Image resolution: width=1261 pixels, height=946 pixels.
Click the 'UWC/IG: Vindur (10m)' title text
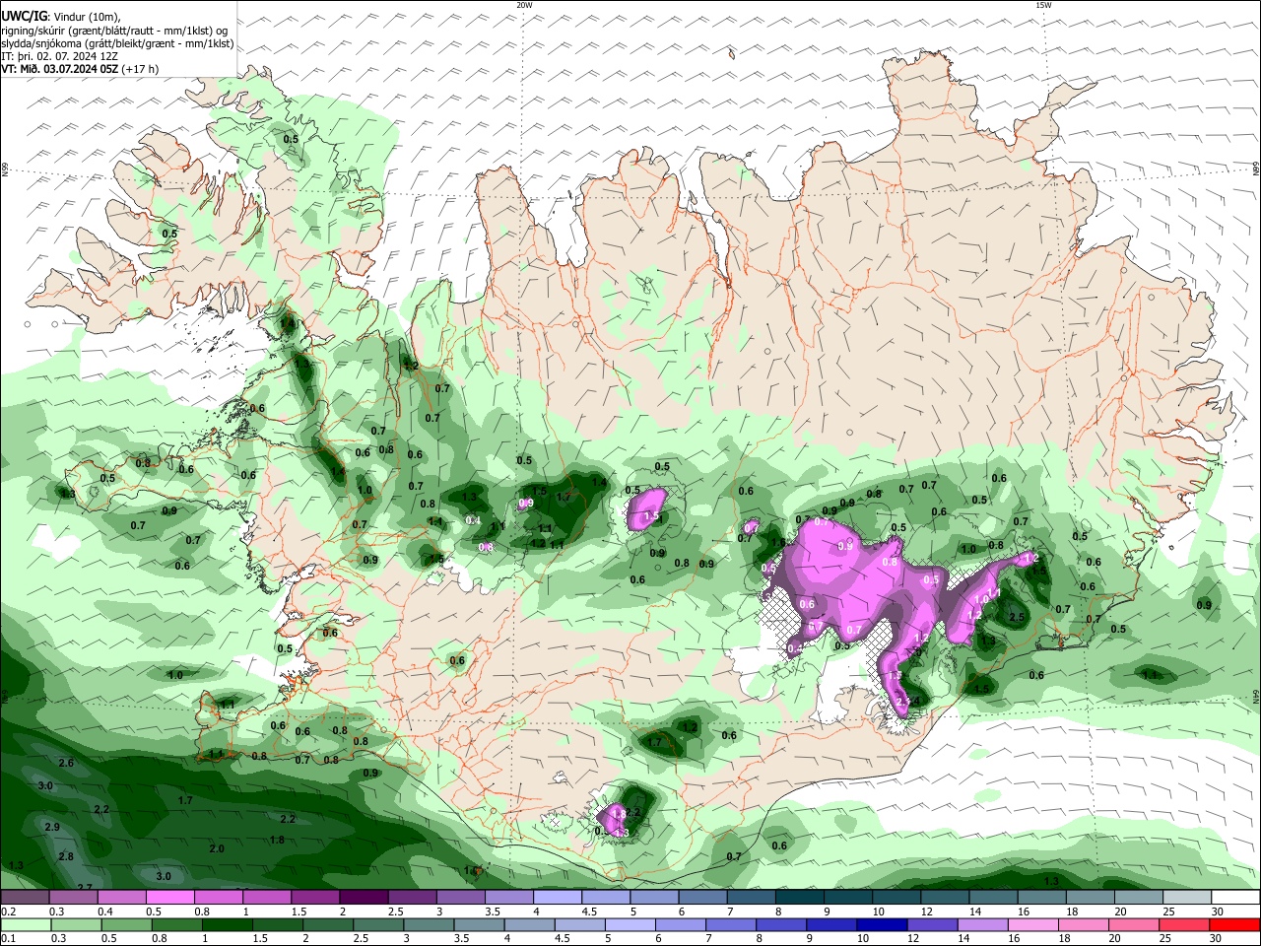pyautogui.click(x=61, y=16)
